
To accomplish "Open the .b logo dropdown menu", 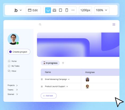I will pyautogui.click(x=18, y=10).
